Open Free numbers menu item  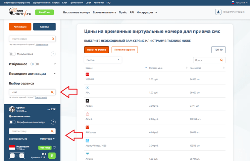coord(77,12)
